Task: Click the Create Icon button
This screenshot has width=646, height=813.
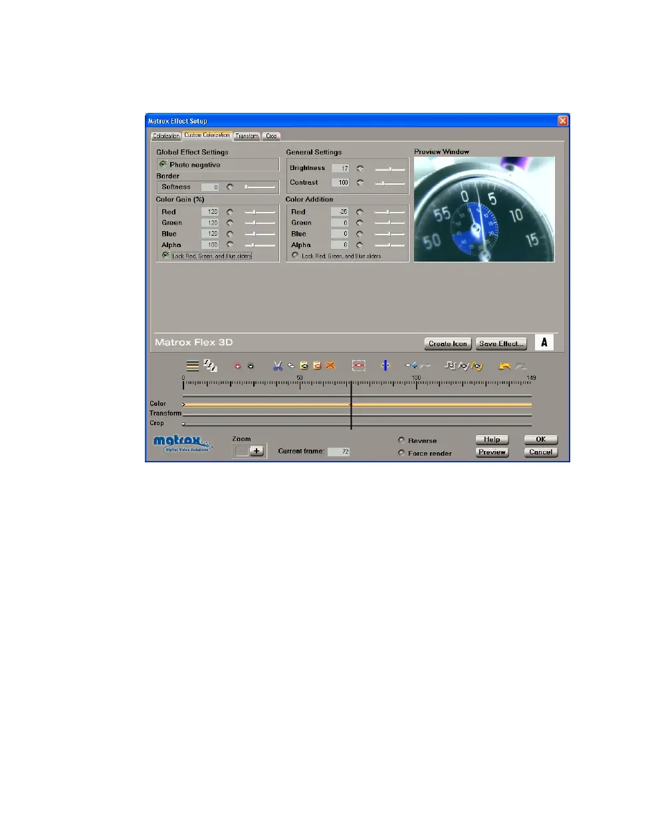Action: coord(449,343)
